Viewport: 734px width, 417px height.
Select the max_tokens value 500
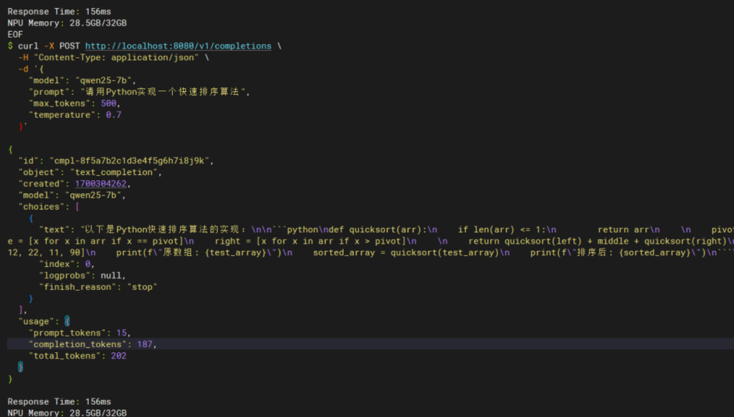point(109,103)
